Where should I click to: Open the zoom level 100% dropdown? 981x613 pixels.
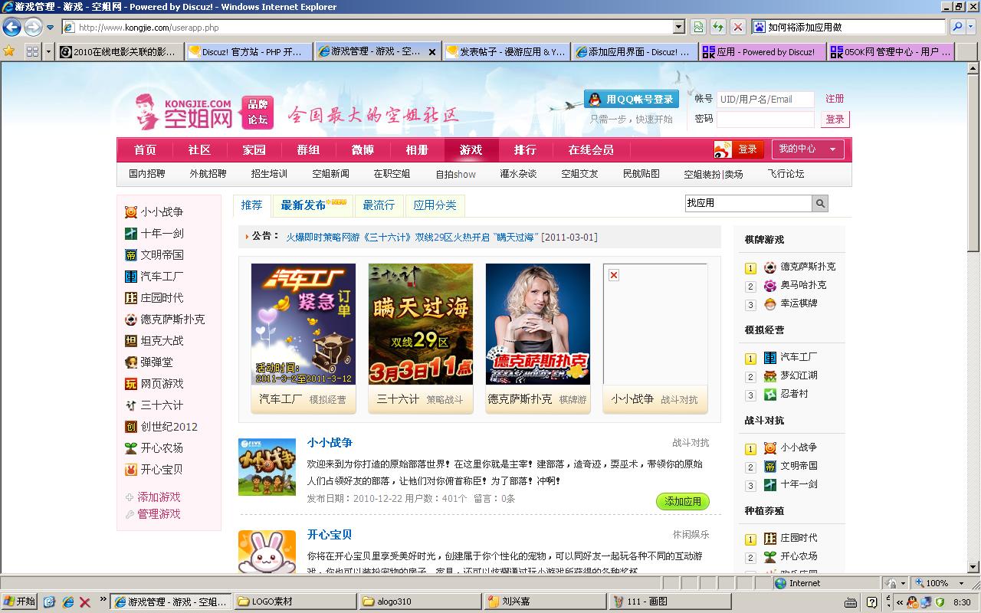[961, 583]
